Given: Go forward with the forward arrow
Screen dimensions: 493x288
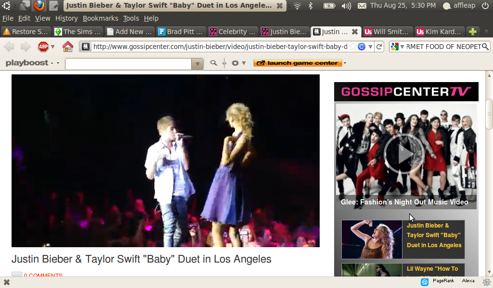Looking at the screenshot, I should click(26, 47).
